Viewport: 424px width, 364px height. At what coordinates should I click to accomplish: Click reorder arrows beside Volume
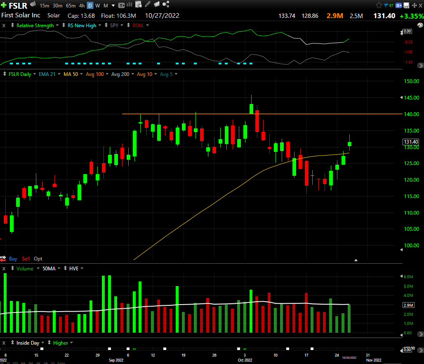(x=12, y=268)
